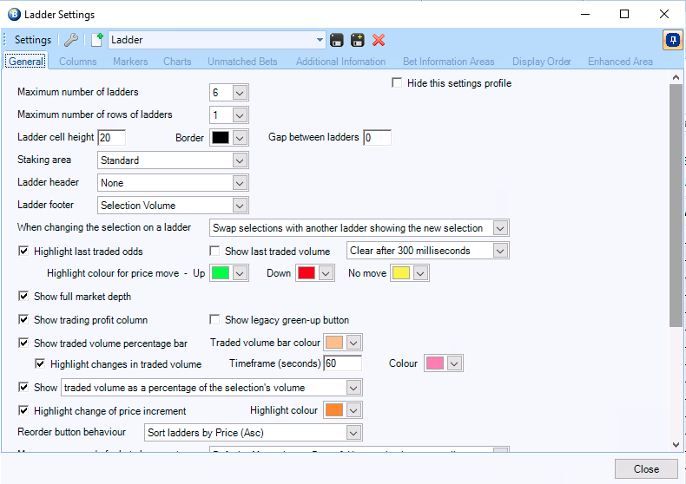Toggle Show traded volume percentage bar checkbox
Screen dimensions: 686x484
23,343
